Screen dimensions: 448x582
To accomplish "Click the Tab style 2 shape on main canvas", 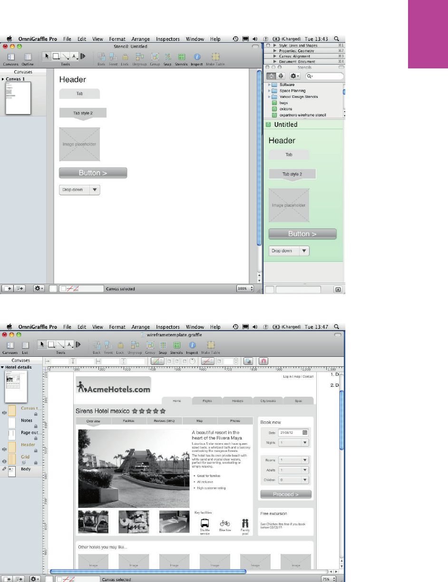I will 83,114.
